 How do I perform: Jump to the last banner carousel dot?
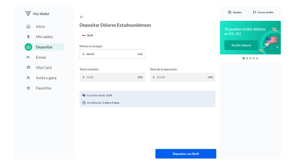point(257,58)
